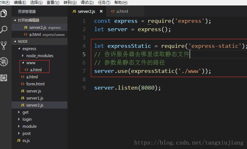Expand the node_modules folder arrow
247x149 pixels.
[x=23, y=56]
